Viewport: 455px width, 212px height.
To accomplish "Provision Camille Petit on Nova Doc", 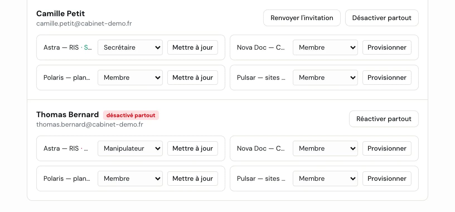I will [387, 47].
